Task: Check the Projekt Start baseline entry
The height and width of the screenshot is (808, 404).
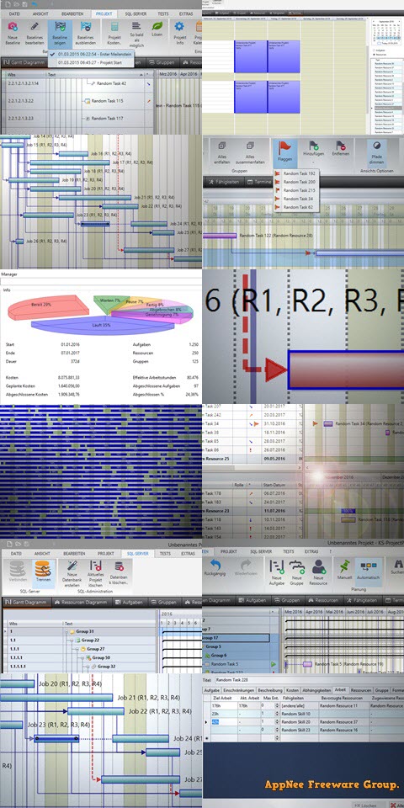Action: [88, 62]
